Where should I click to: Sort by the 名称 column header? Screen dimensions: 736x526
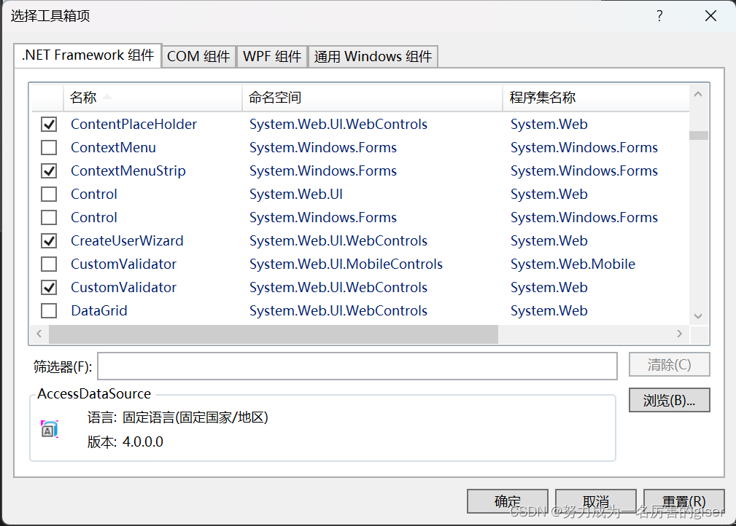point(152,98)
